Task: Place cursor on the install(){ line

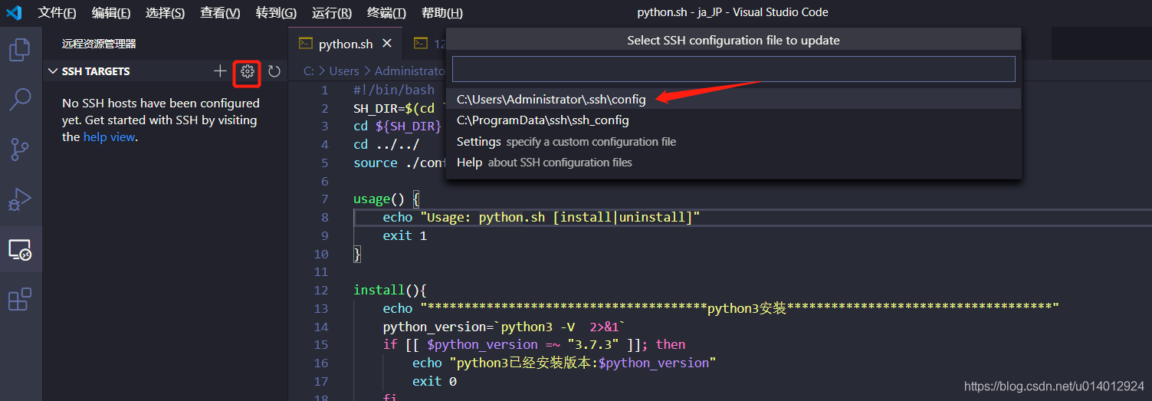Action: 389,290
